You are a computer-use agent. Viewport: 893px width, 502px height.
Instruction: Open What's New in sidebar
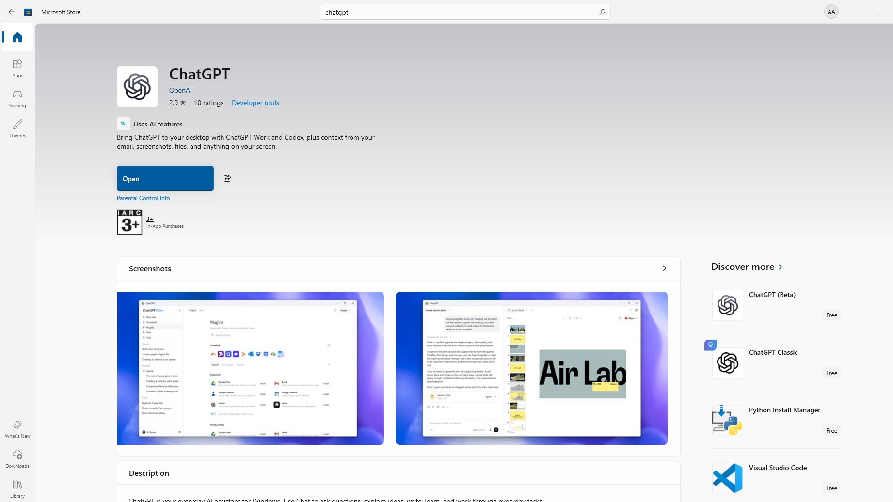tap(17, 429)
